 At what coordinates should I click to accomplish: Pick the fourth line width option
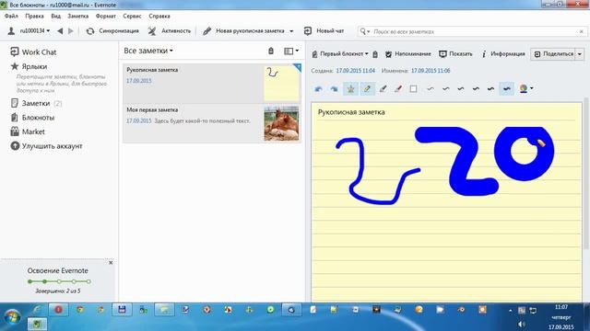pyautogui.click(x=476, y=89)
